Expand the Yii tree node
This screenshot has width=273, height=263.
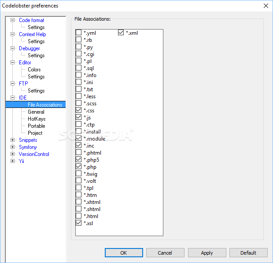pyautogui.click(x=12, y=161)
